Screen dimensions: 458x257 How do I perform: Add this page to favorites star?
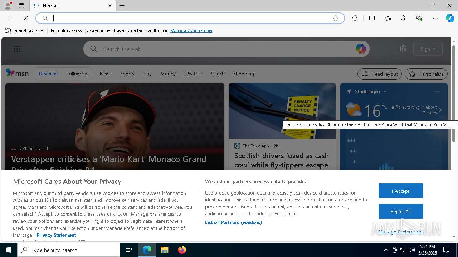click(x=336, y=18)
